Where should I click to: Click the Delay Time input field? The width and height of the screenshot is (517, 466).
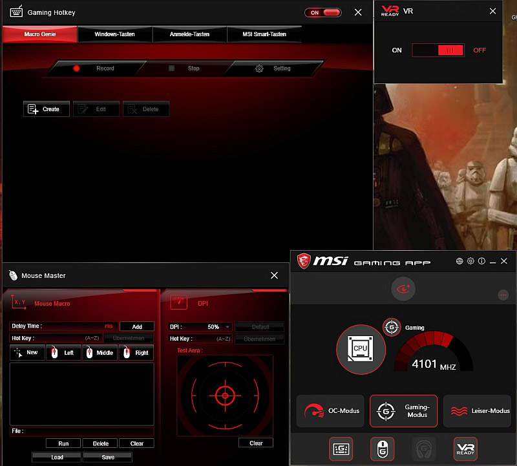click(63, 326)
